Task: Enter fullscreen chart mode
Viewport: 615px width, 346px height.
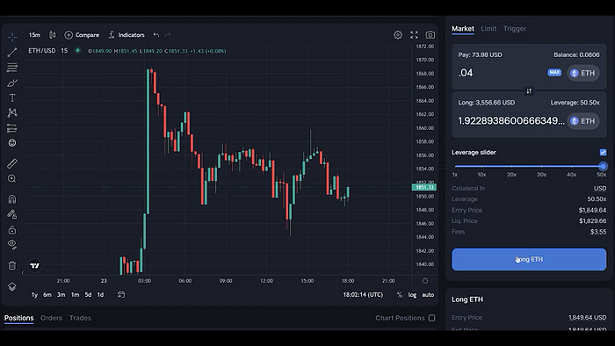Action: point(414,35)
